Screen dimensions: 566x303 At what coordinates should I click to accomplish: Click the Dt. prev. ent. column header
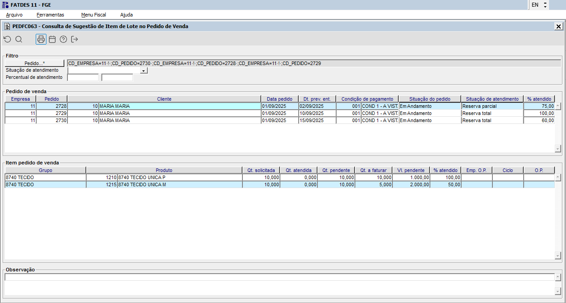pos(317,99)
